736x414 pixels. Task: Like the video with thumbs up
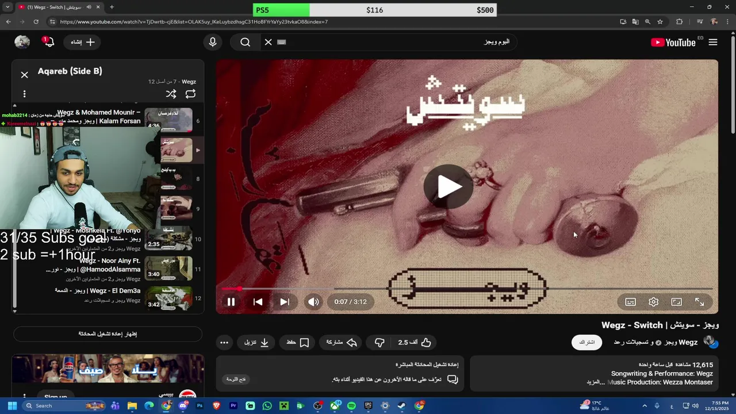click(x=415, y=342)
